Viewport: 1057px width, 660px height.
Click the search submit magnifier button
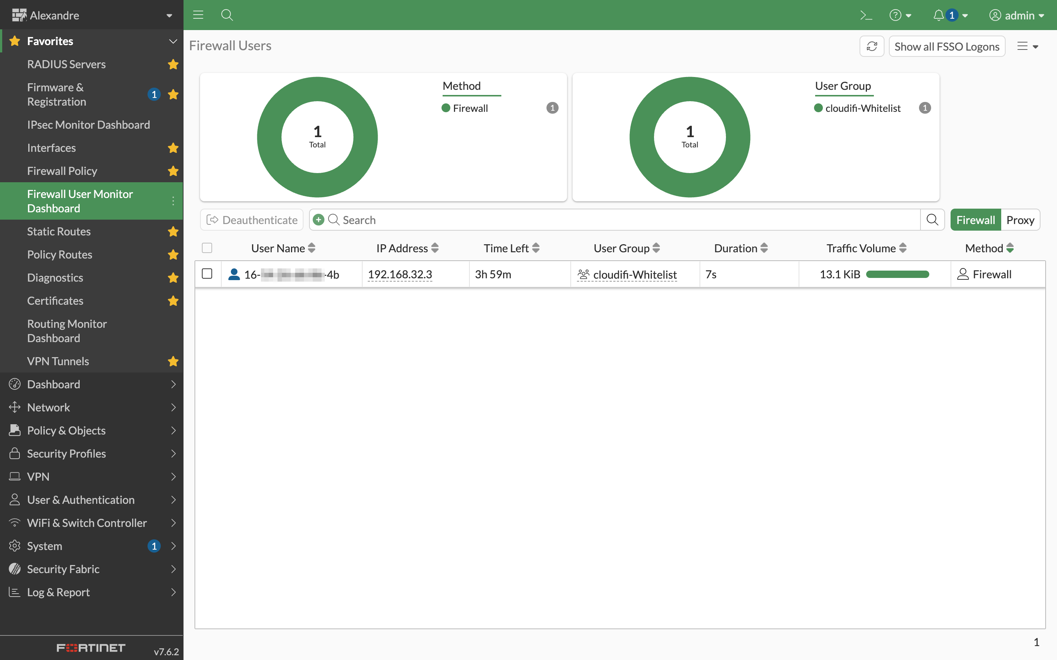[x=932, y=220]
